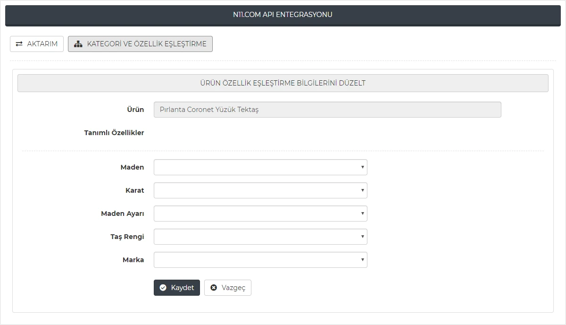This screenshot has height=325, width=566.
Task: Click the circled X icon inside Vazgeç
Action: [214, 288]
